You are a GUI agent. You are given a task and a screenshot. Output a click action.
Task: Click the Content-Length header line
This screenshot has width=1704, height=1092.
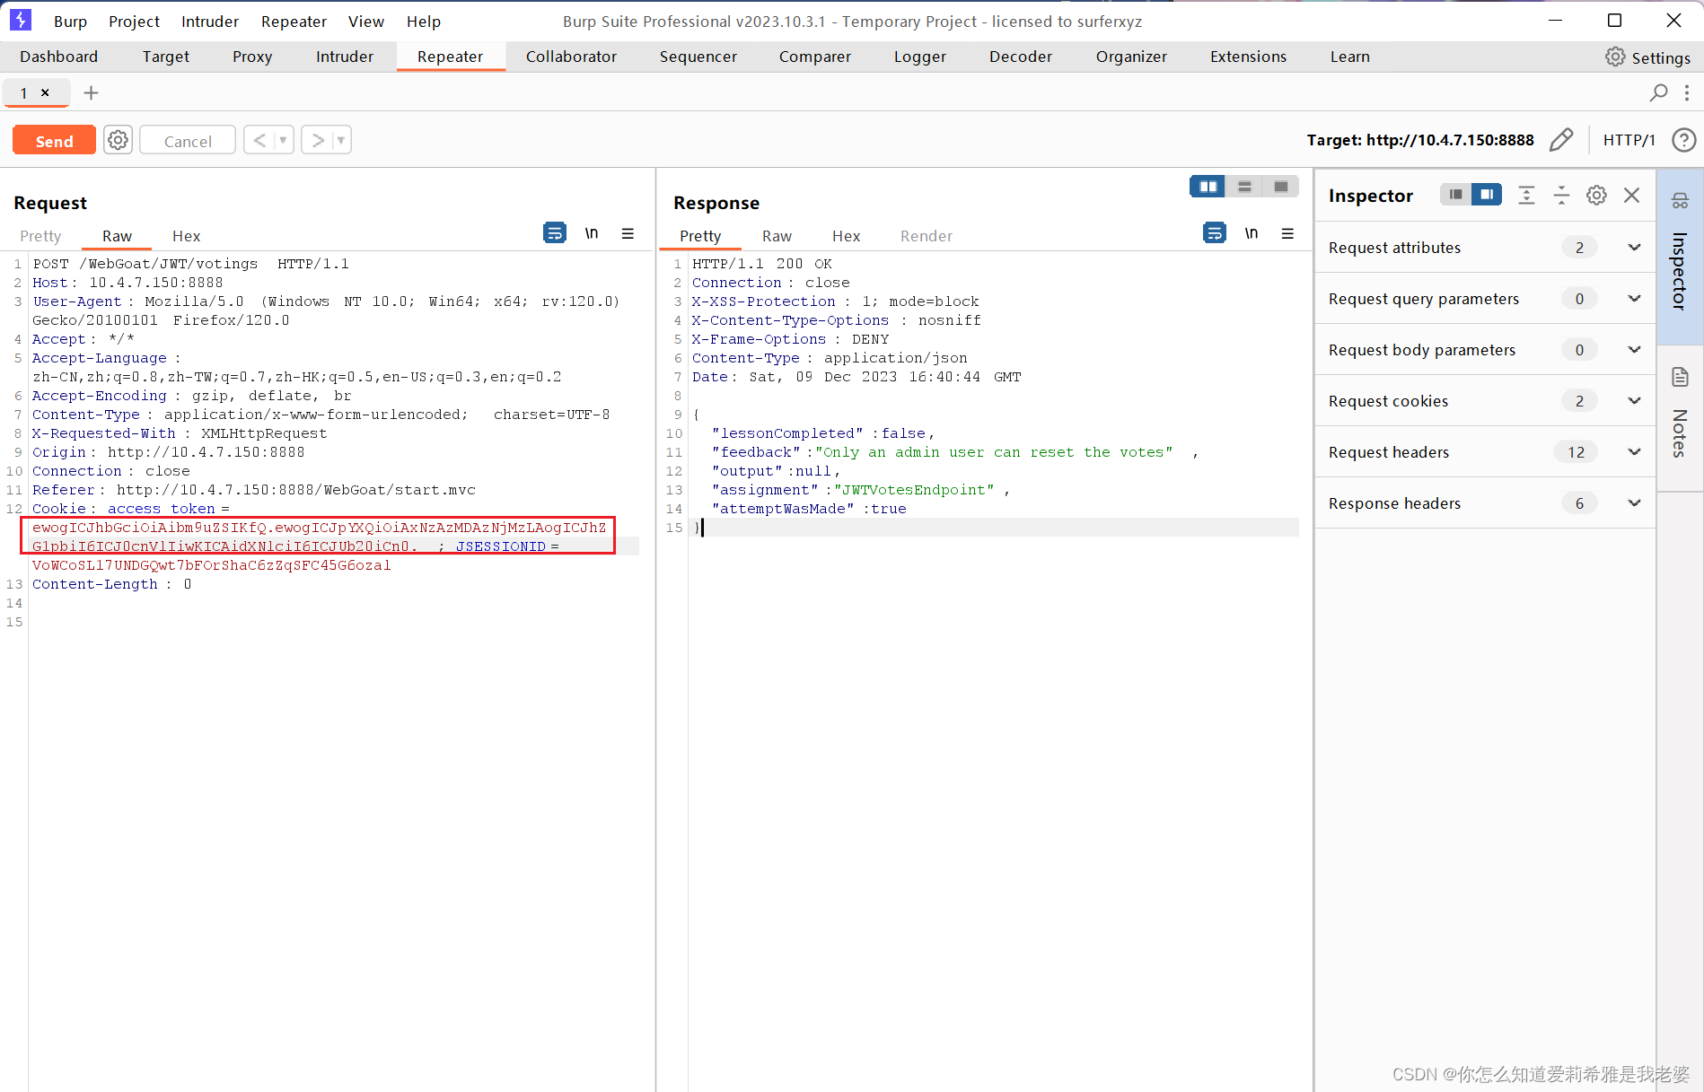coord(112,584)
